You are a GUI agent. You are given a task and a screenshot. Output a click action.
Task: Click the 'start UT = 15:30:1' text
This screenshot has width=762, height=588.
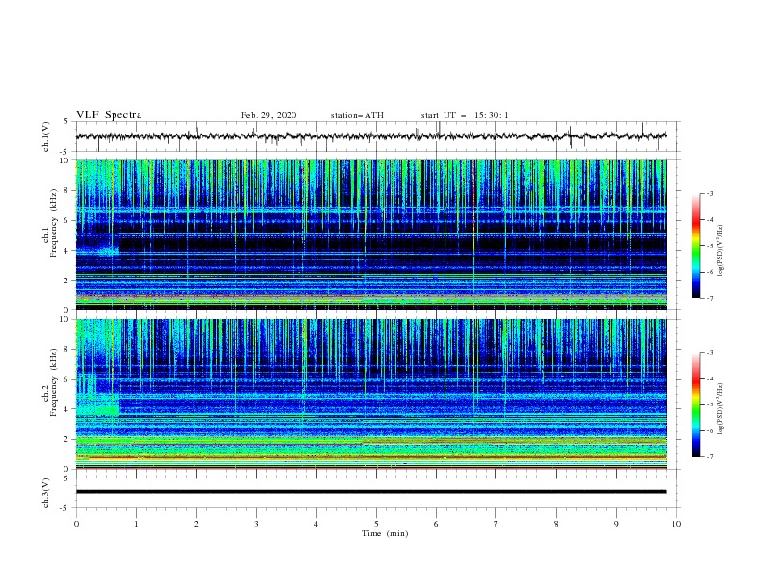click(x=465, y=115)
